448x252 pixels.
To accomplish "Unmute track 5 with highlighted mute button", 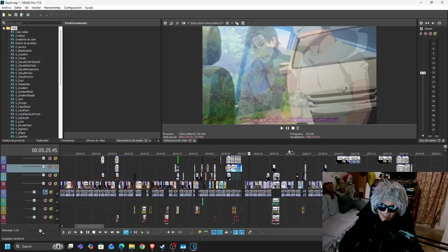I will click(x=45, y=192).
